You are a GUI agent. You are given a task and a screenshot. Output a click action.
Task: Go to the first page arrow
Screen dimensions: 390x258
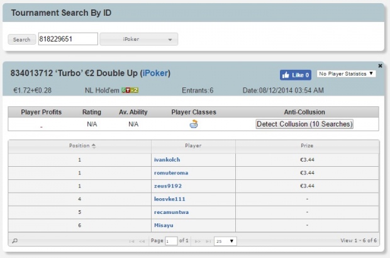point(132,241)
